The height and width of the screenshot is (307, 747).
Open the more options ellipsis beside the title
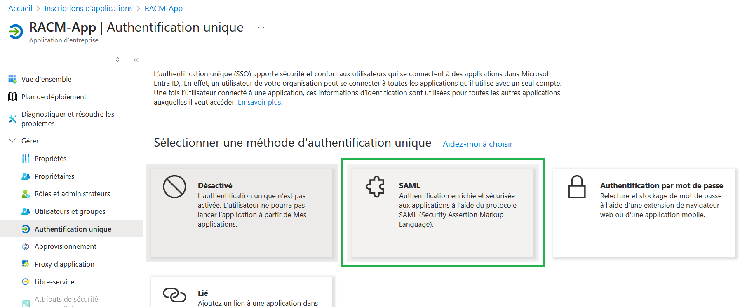pyautogui.click(x=261, y=27)
